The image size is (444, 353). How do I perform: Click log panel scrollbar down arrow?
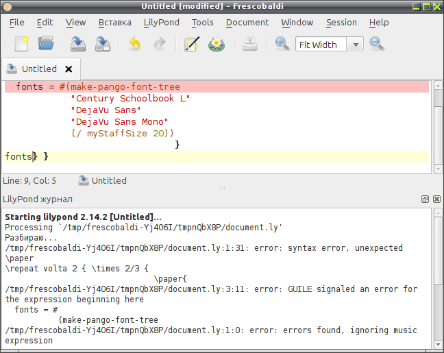pyautogui.click(x=438, y=345)
